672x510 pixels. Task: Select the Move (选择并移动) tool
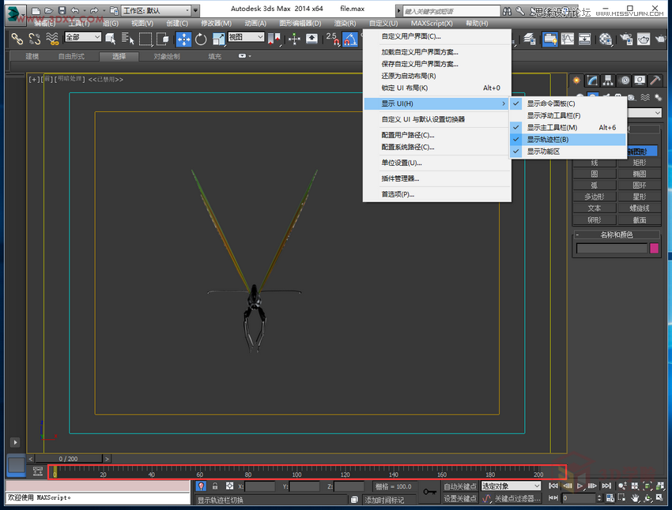coord(183,39)
